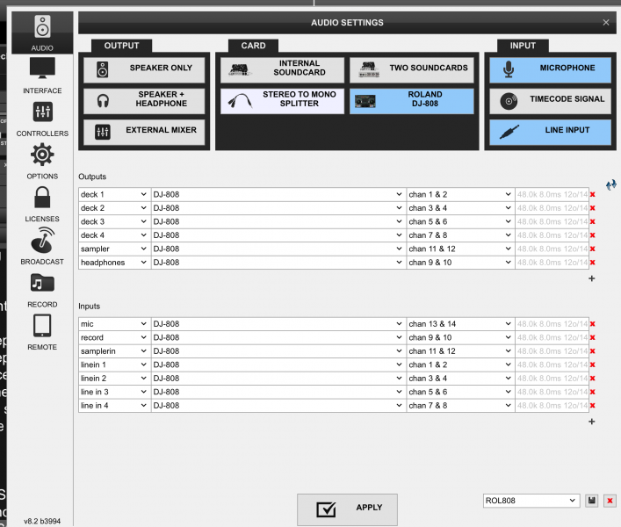Open the Controllers settings section
Viewport: 621px width, 527px height.
(42, 119)
